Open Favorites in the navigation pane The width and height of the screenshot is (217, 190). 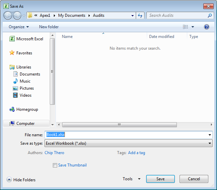[x=24, y=53]
